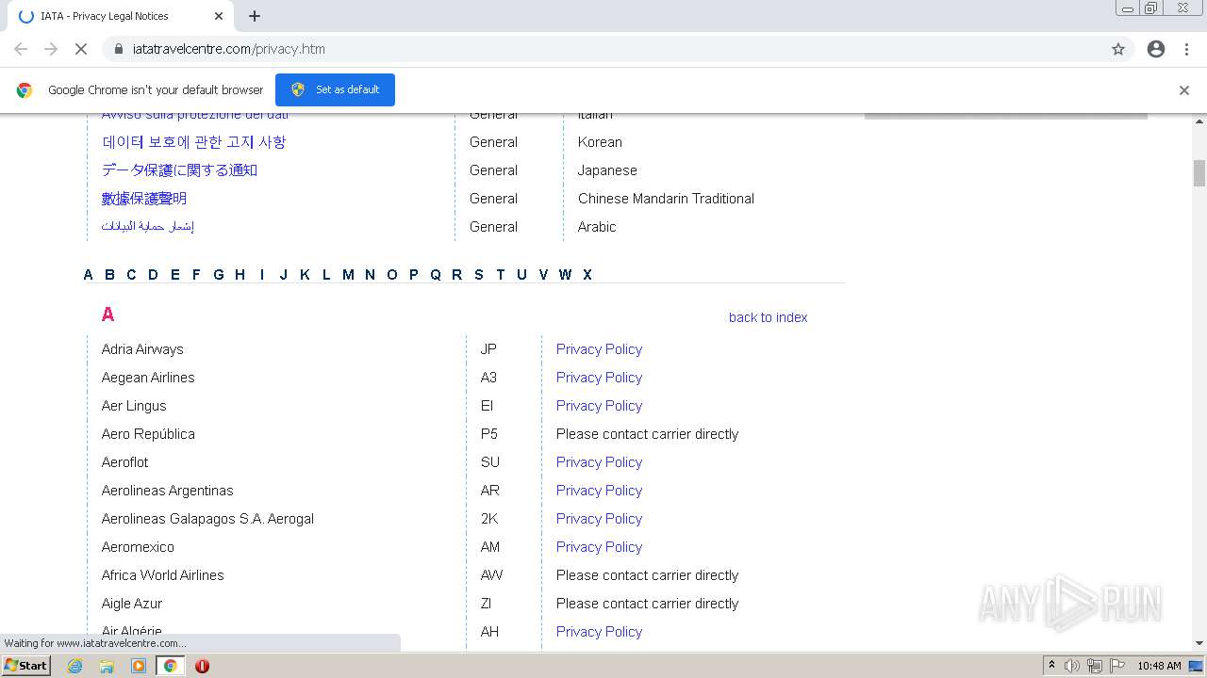1207x678 pixels.
Task: Jump to letter W in index
Action: (565, 275)
